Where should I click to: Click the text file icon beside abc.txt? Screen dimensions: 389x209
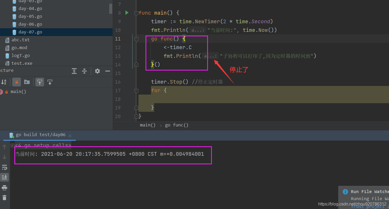pyautogui.click(x=7, y=40)
